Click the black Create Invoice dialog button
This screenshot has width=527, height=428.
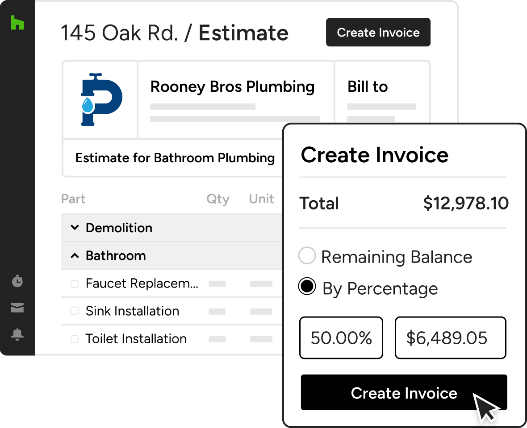point(403,393)
